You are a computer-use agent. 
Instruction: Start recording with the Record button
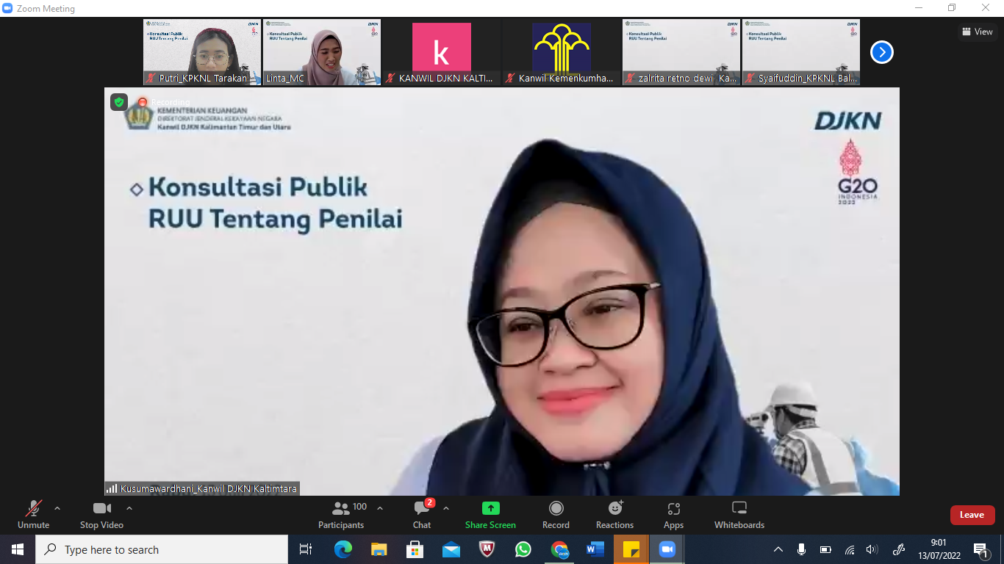[x=556, y=514]
